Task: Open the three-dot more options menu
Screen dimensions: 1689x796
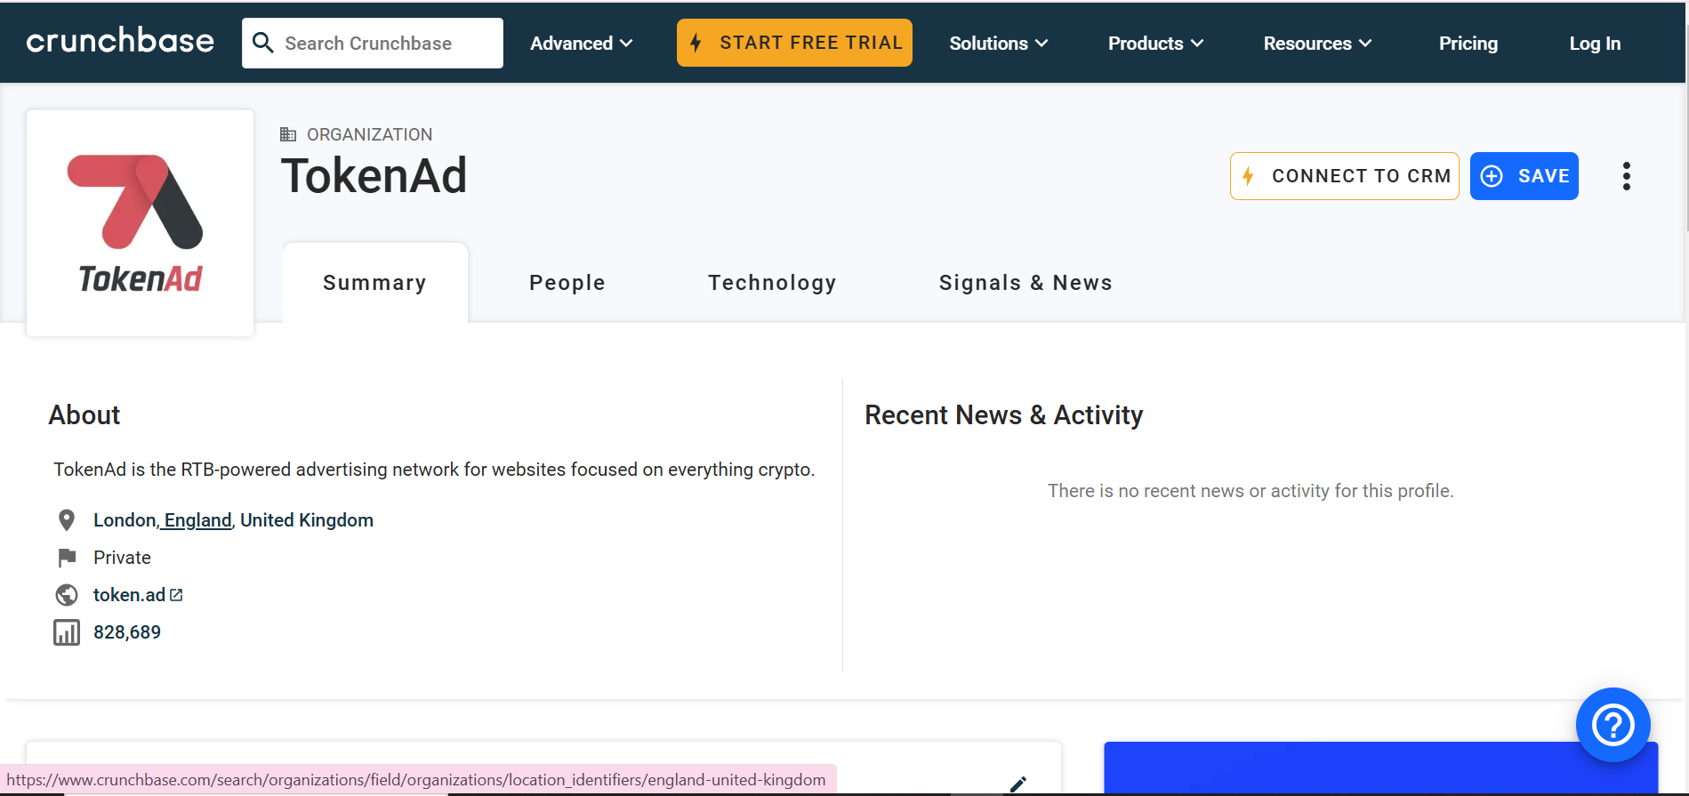Action: pos(1627,176)
